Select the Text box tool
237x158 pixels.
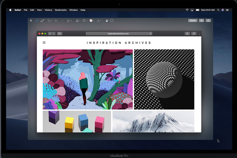click(56, 21)
